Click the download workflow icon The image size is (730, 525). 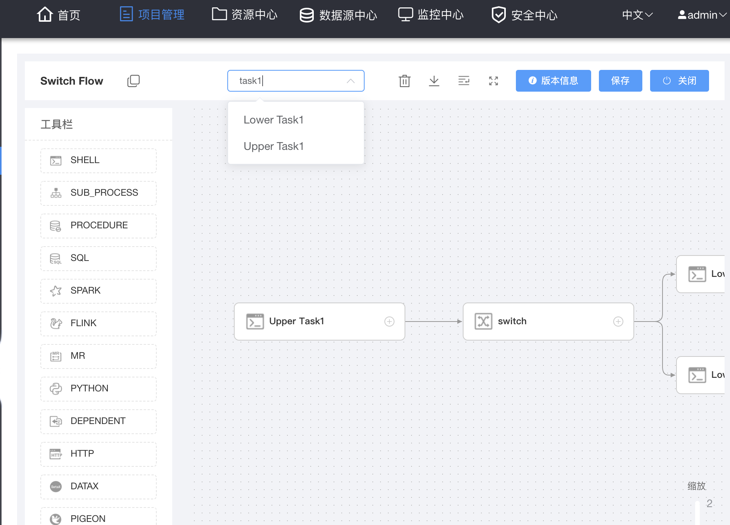pos(434,81)
